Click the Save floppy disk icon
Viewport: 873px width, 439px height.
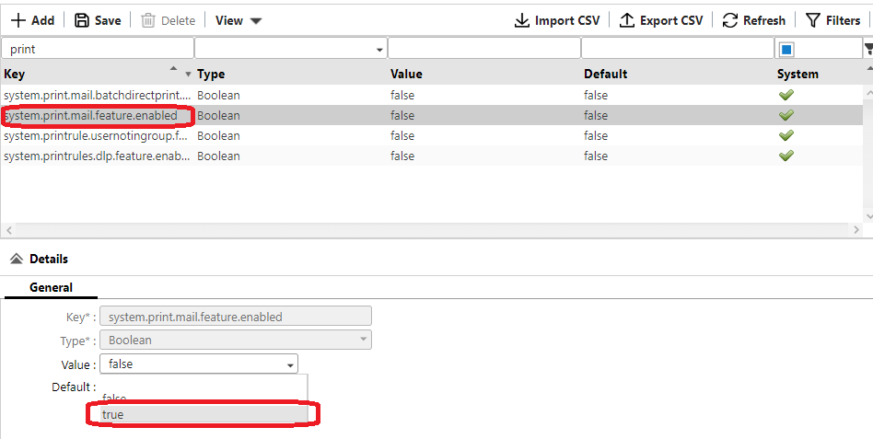pyautogui.click(x=82, y=20)
